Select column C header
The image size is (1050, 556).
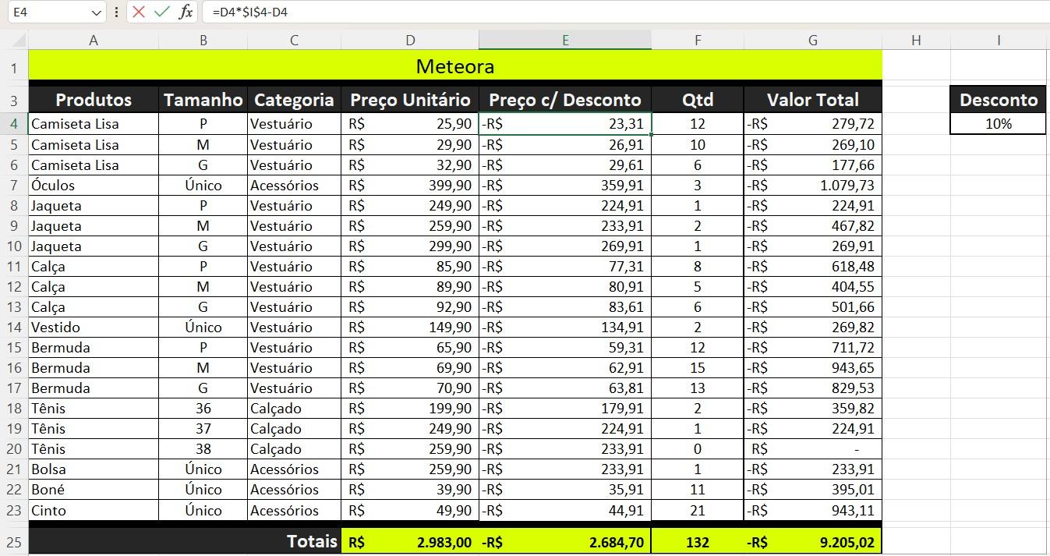click(294, 41)
